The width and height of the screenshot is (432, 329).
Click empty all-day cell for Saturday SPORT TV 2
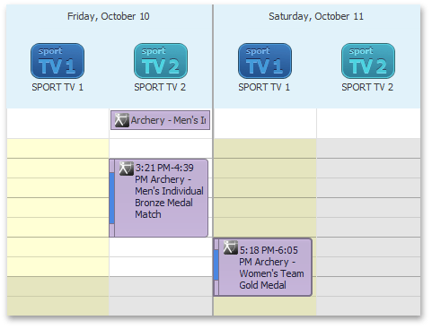[x=368, y=123]
